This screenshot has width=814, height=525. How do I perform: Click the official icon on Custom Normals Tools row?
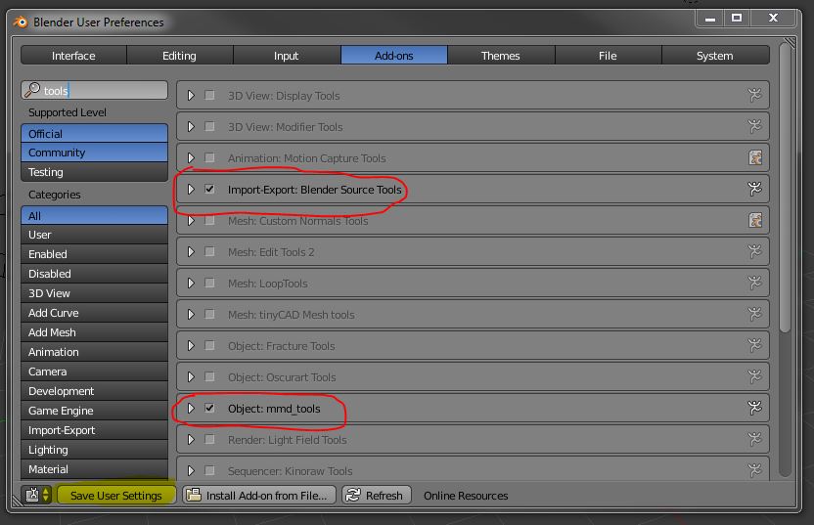(x=755, y=220)
